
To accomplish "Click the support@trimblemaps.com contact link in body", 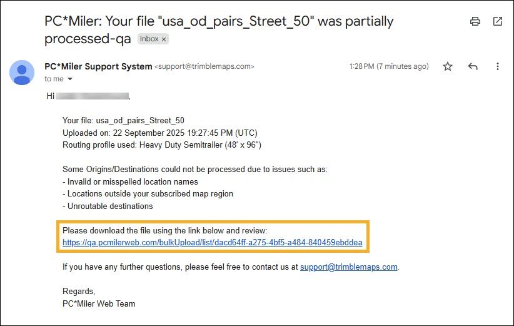I will coord(348,267).
